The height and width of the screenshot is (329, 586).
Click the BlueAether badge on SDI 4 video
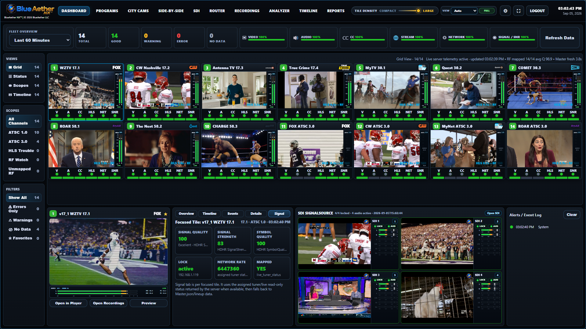coord(469,275)
